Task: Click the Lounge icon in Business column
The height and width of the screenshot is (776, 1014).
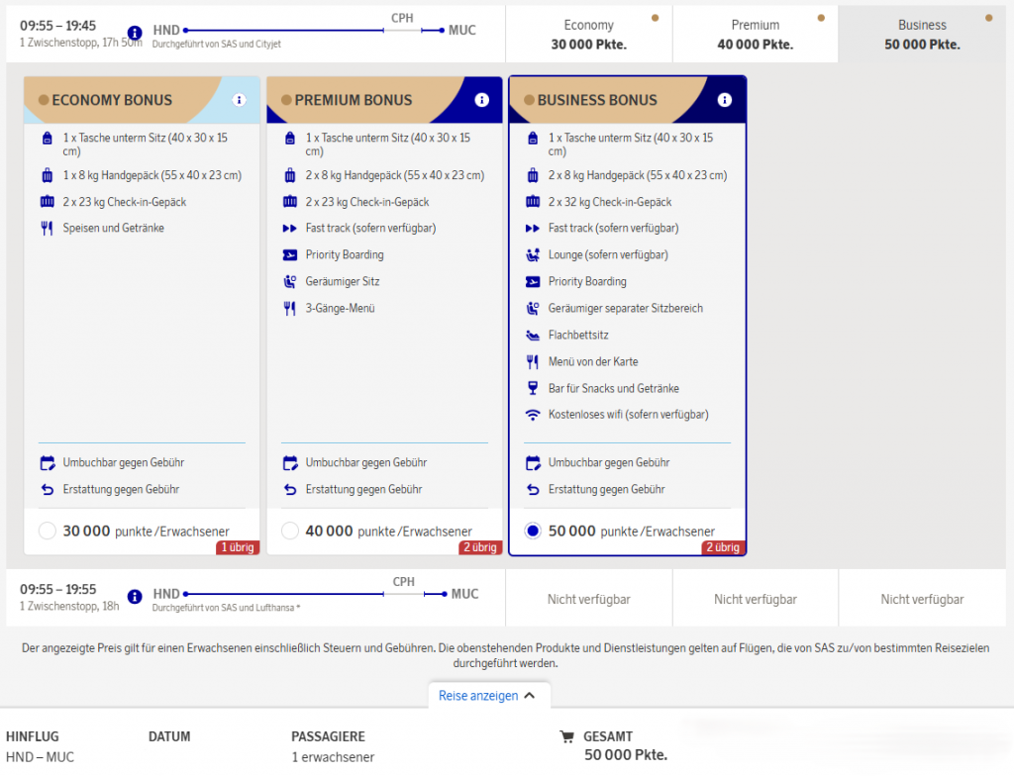Action: click(532, 255)
